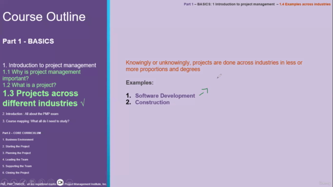Click '1. Introduction to project management' outline line
Image resolution: width=333 pixels, height=187 pixels.
49,65
